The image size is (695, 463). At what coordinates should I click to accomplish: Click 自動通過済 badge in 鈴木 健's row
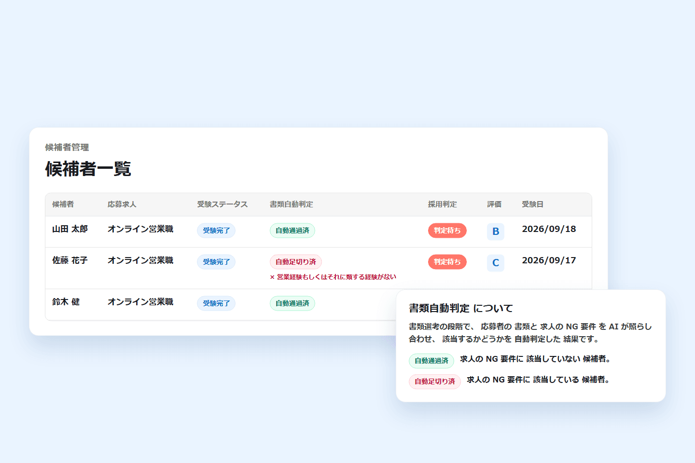coord(292,303)
